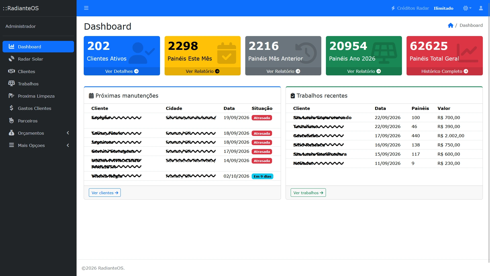Open the user profile icon

point(481,8)
